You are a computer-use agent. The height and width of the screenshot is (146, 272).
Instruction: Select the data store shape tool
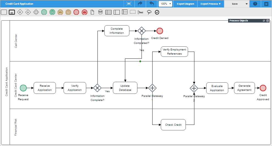click(100, 12)
